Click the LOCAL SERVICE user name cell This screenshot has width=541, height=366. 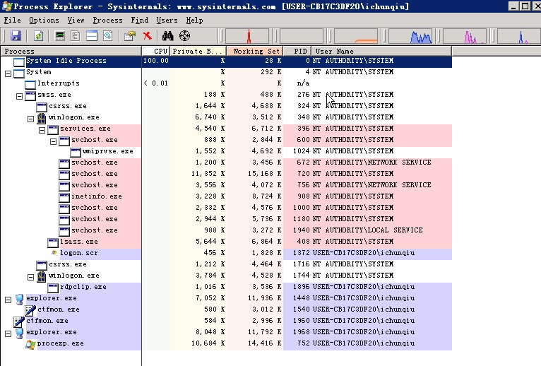tap(367, 230)
